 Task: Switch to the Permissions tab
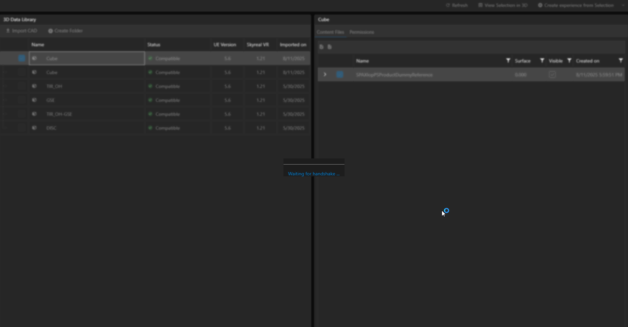point(361,32)
